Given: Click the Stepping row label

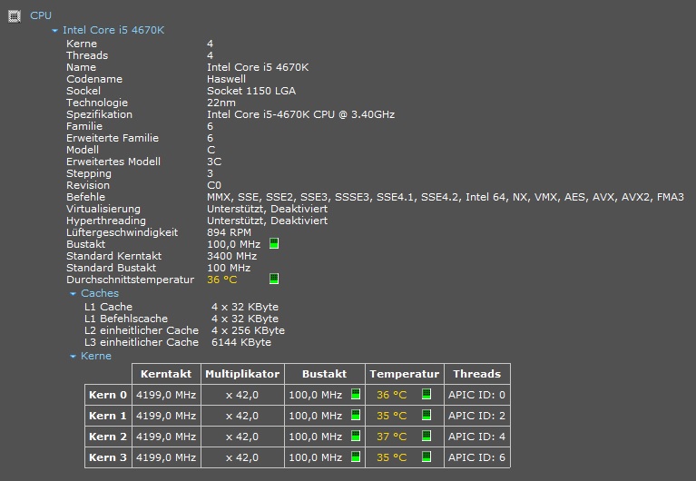Looking at the screenshot, I should tap(89, 173).
